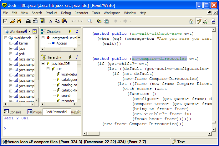
Task: Open the Recorder menu
Action: tap(81, 13)
